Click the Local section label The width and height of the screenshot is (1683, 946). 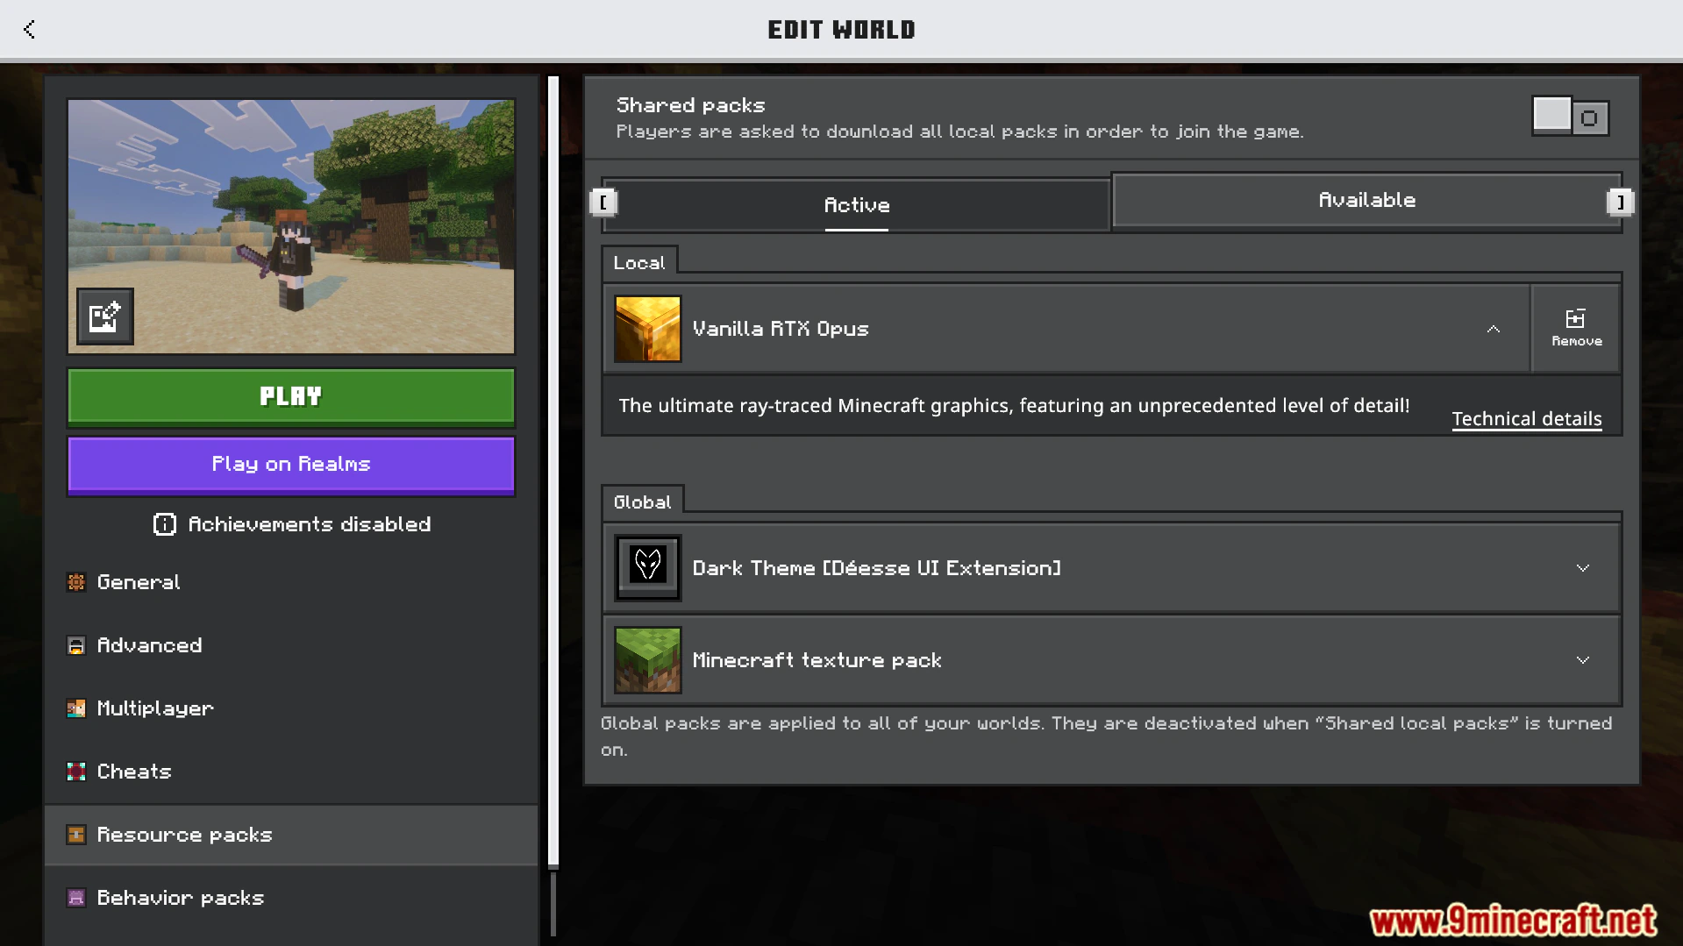tap(639, 262)
